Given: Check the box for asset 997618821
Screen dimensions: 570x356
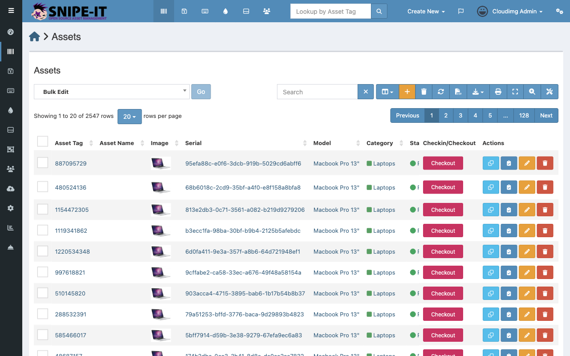Looking at the screenshot, I should (43, 272).
